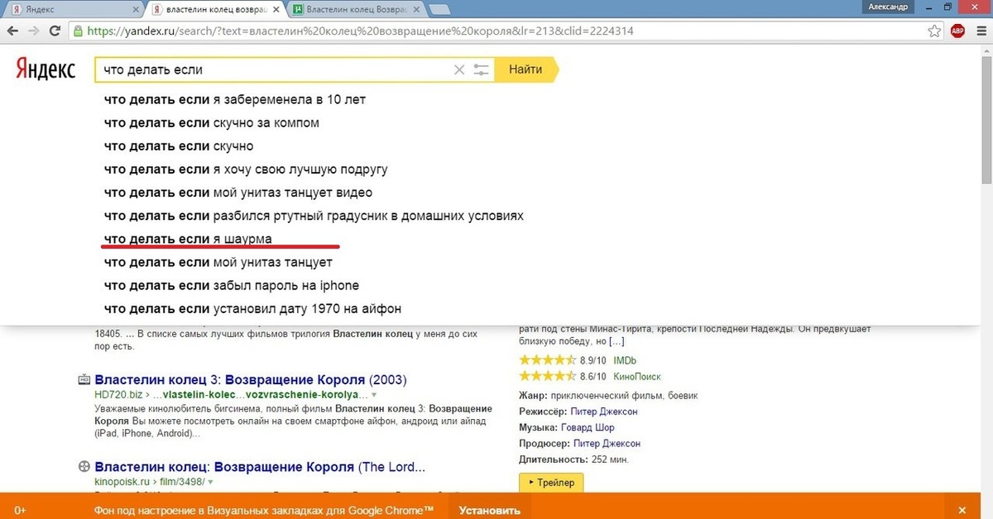This screenshot has height=519, width=993.
Task: Click the green lock security icon
Action: tap(78, 31)
